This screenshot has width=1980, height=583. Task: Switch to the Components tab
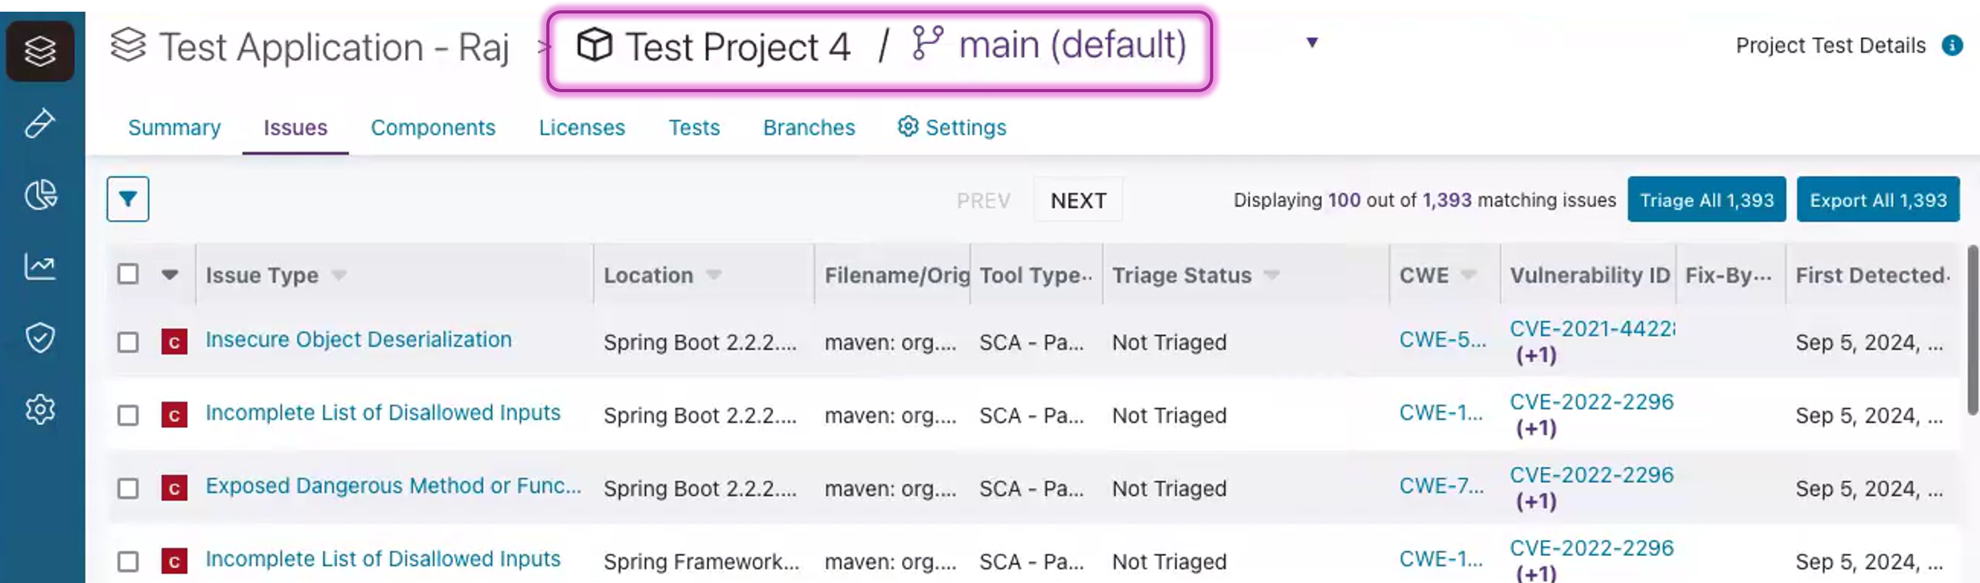point(433,128)
